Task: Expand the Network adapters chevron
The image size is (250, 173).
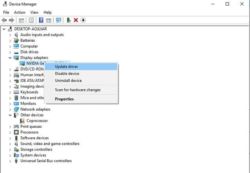Action: (x=10, y=109)
